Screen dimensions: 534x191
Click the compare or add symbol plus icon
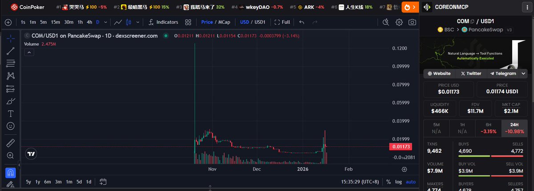8,22
